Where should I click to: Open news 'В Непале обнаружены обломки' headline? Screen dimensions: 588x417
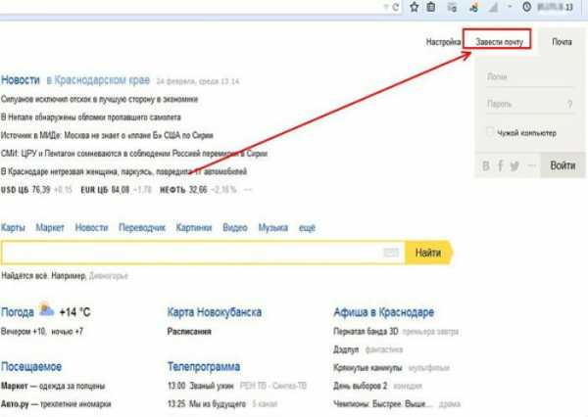91,117
